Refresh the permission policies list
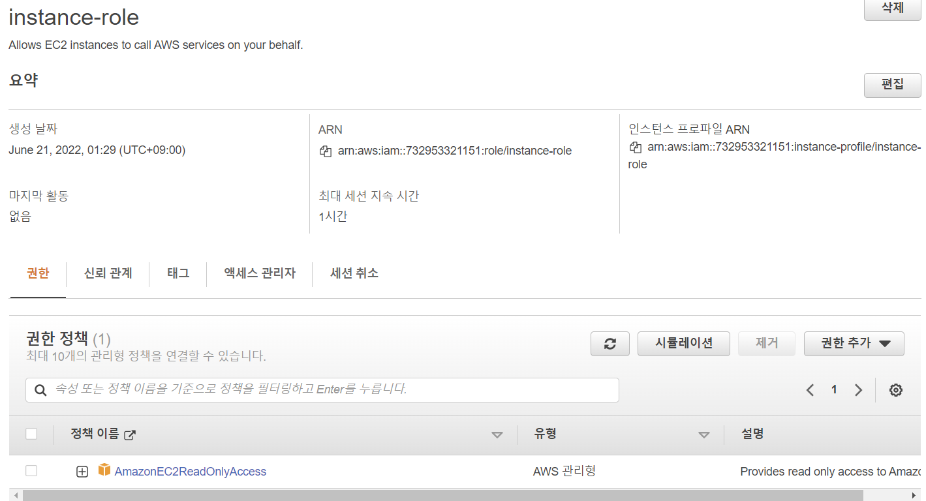 (610, 344)
